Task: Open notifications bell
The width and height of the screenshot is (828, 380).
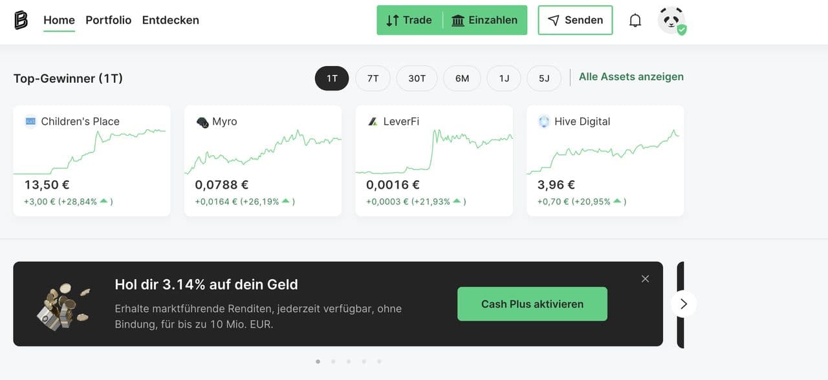Action: point(635,20)
